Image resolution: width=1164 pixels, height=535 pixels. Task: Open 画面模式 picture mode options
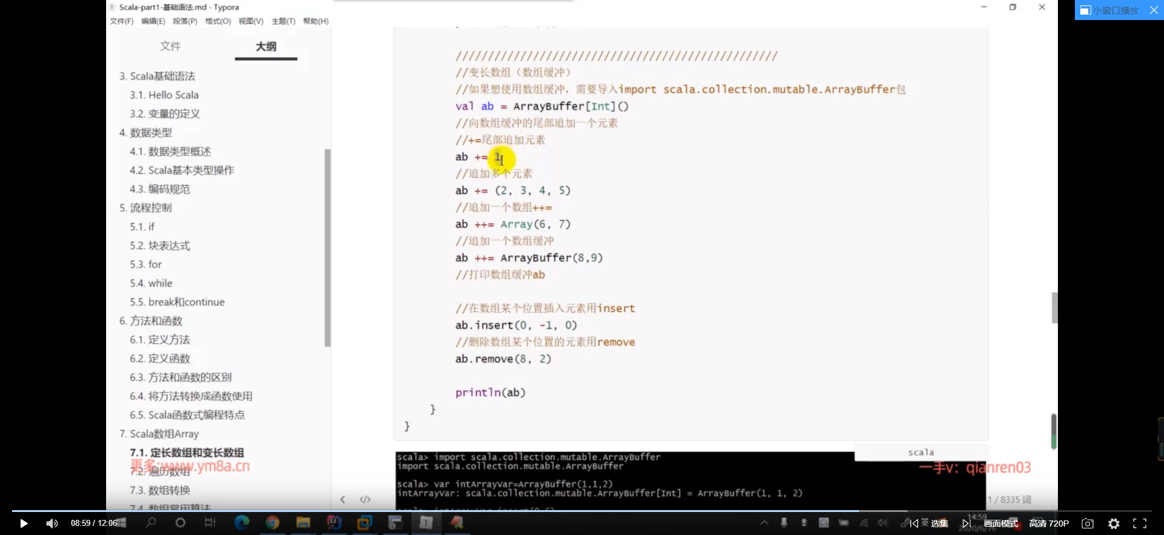tap(1001, 523)
